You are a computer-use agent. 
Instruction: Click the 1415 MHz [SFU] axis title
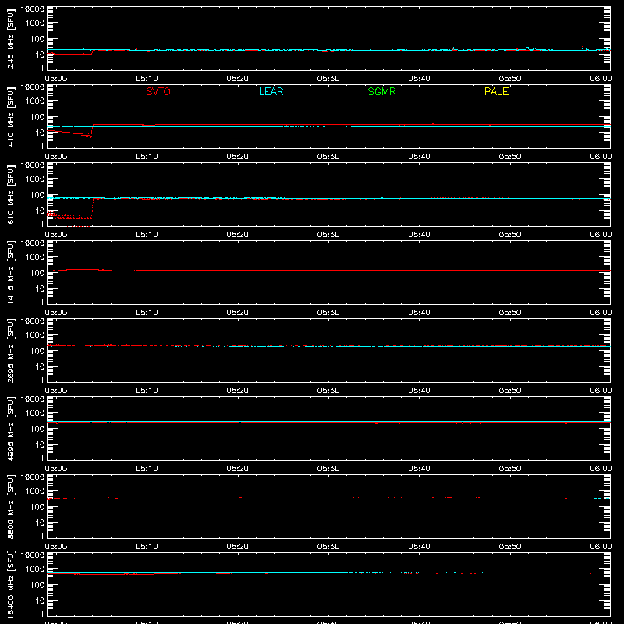click(10, 272)
